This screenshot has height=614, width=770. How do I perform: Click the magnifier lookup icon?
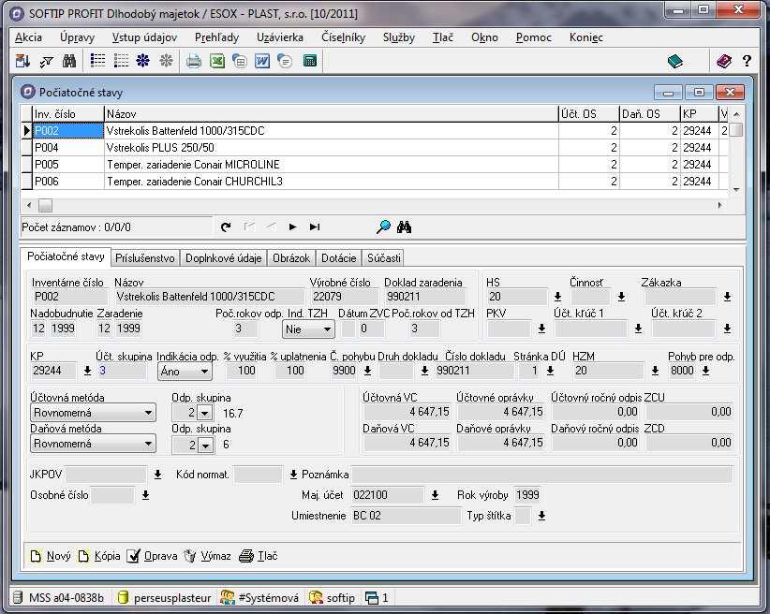[383, 227]
